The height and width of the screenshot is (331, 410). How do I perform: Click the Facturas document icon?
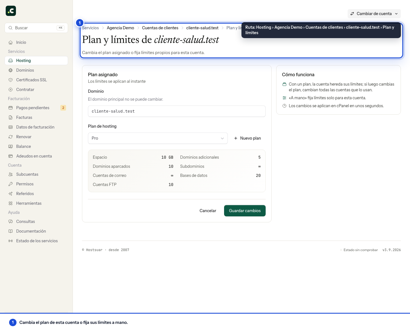(11, 117)
